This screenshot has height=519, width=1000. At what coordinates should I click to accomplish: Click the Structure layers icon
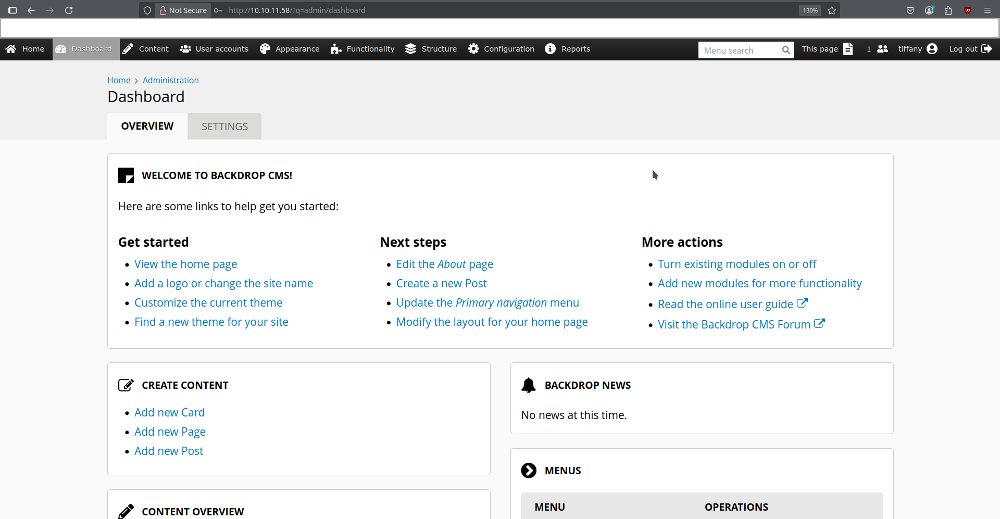[x=411, y=49]
